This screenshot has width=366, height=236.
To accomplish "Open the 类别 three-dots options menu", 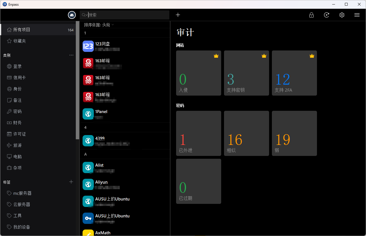I will [71, 55].
